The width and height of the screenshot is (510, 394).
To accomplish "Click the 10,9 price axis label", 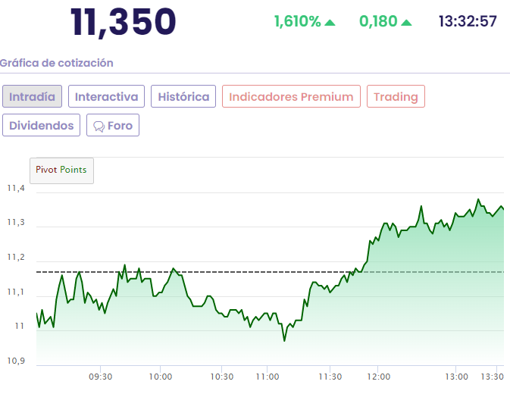I will 16,361.
